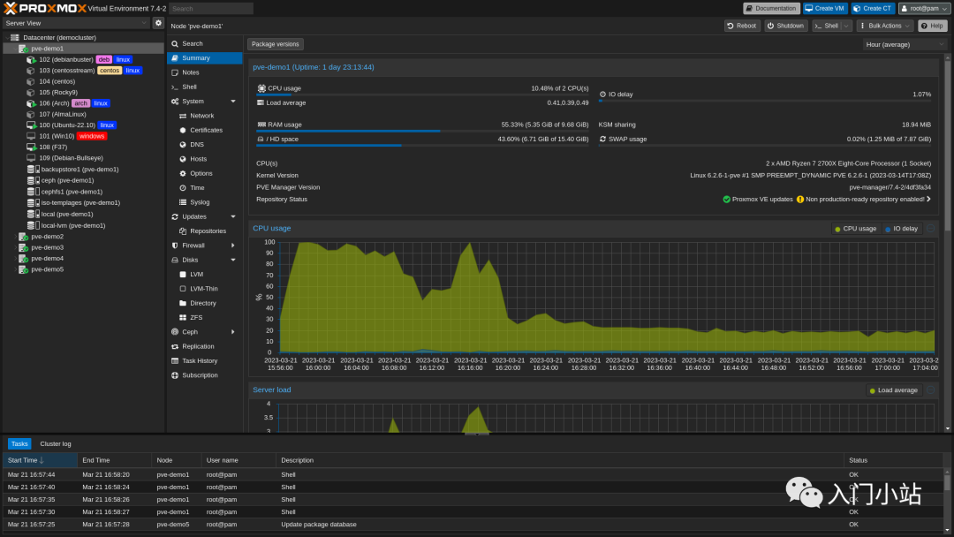
Task: Open the root@pam user menu
Action: point(924,9)
